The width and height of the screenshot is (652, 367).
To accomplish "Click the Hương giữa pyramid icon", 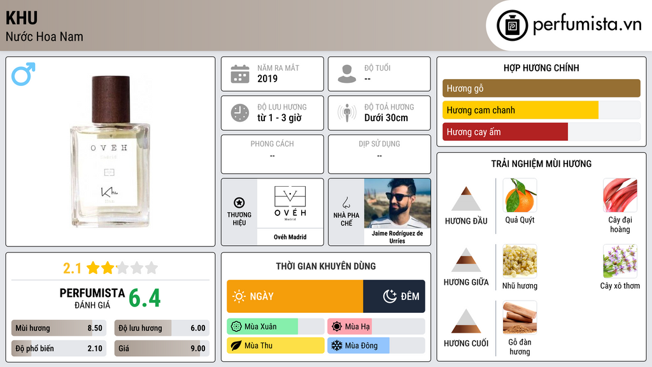I will coord(466,260).
